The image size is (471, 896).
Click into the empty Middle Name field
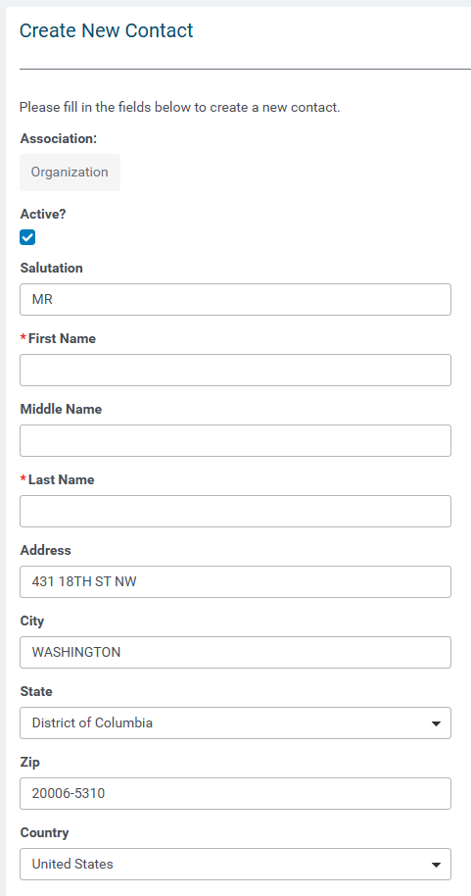pos(235,440)
